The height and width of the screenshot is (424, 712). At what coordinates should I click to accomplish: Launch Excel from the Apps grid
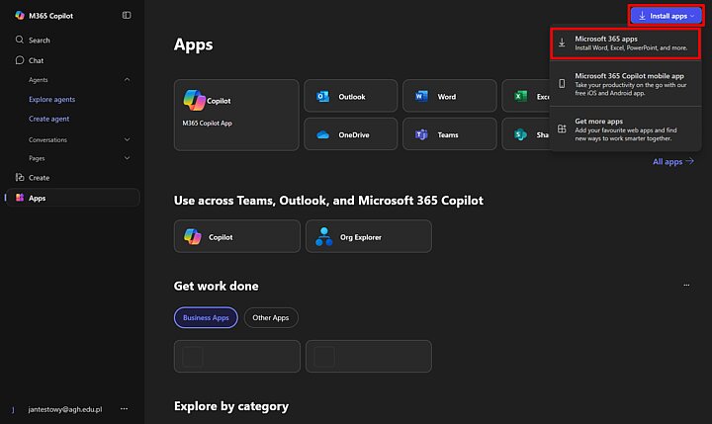(526, 96)
